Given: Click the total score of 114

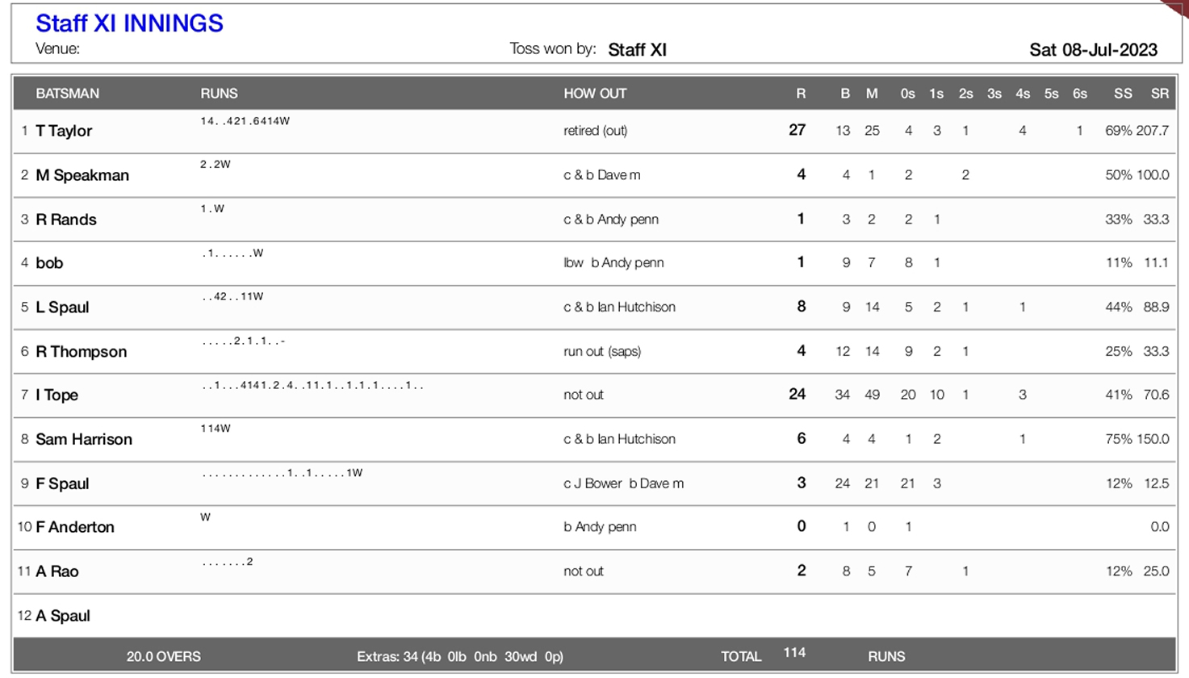Looking at the screenshot, I should tap(794, 652).
